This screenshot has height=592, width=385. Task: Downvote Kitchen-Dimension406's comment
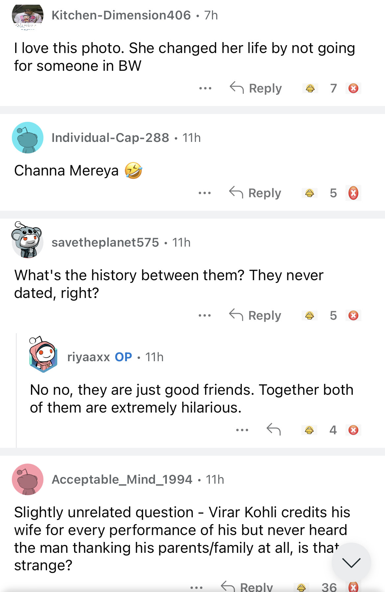[353, 88]
